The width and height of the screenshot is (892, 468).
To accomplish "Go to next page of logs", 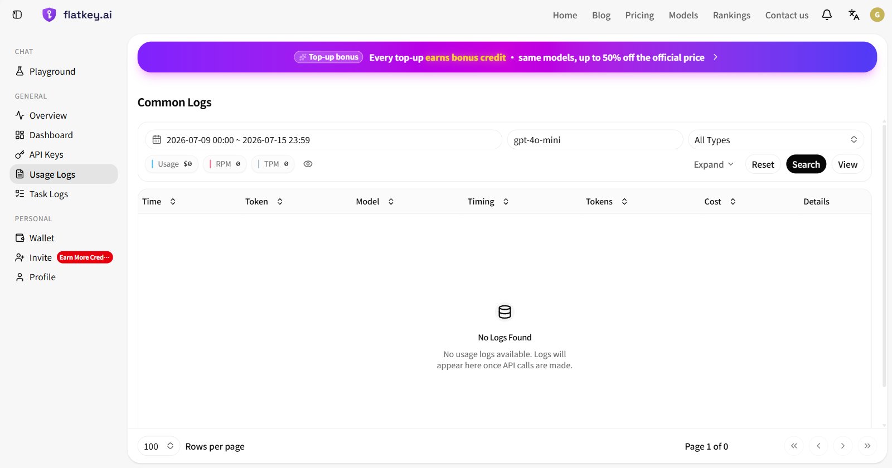I will [843, 446].
